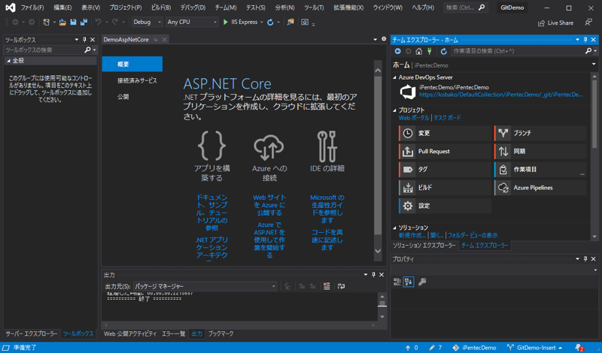Open the Pull Request tile

click(445, 152)
